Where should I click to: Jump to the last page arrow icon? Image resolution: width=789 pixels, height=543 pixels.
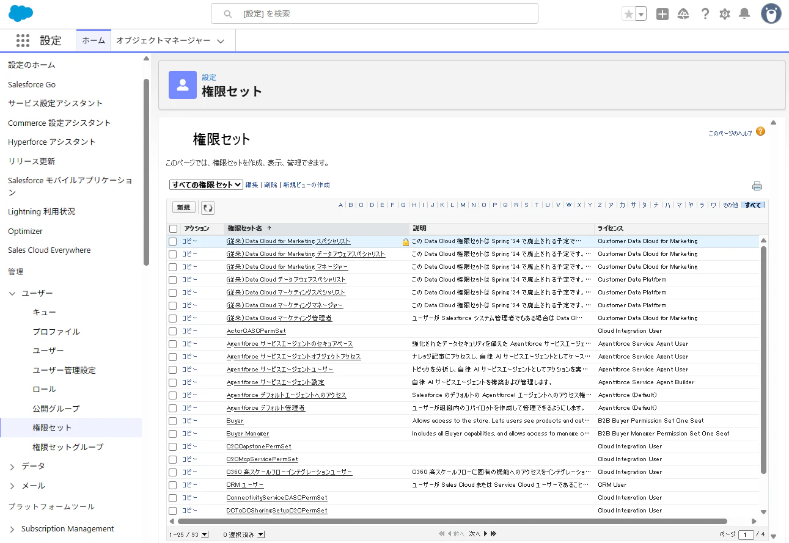(x=493, y=534)
